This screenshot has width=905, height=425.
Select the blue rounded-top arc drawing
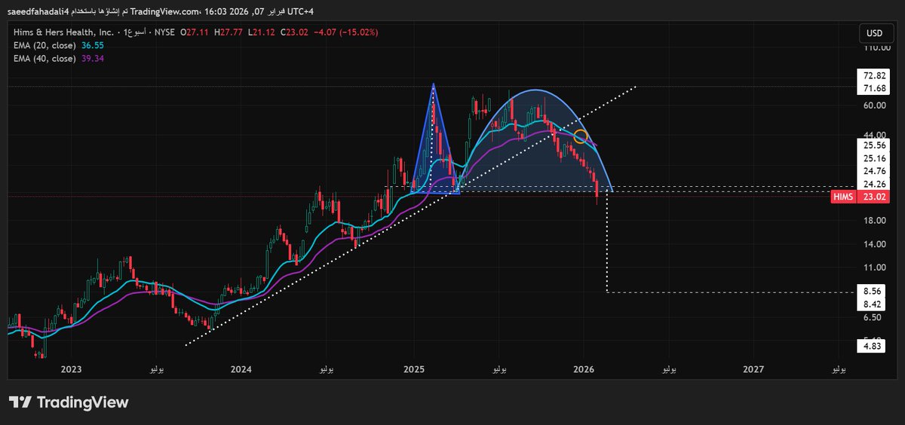(536, 139)
